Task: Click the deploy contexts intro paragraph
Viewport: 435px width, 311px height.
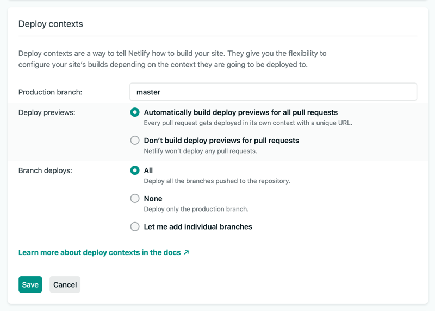Action: (172, 59)
